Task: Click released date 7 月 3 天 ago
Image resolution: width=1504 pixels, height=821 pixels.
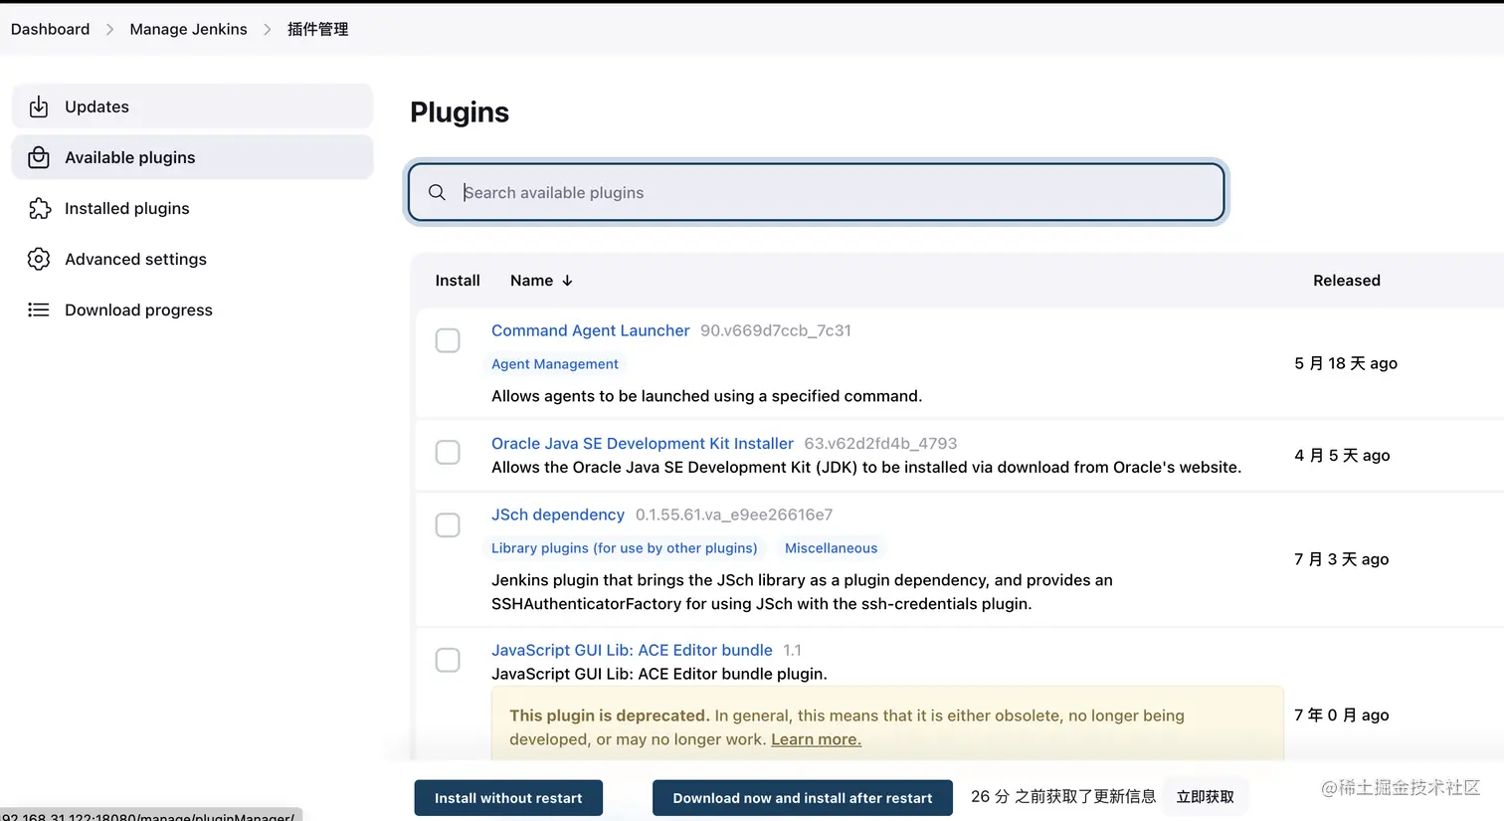Action: [1342, 559]
